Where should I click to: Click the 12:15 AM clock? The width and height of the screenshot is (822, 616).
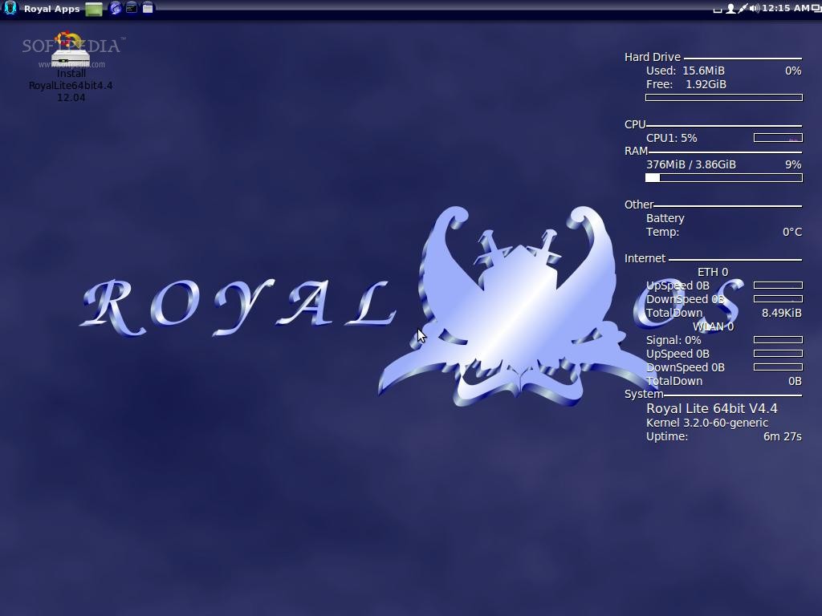pos(785,8)
